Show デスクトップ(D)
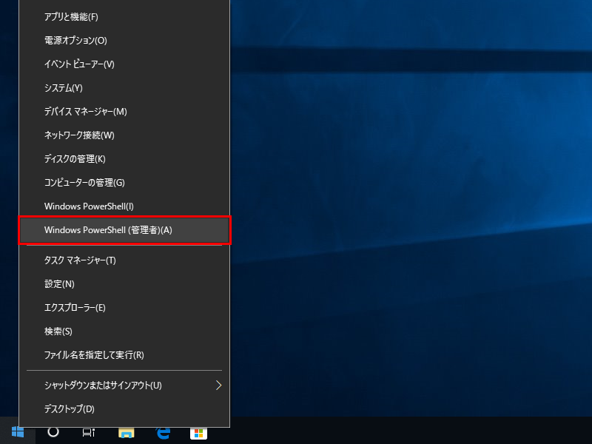 point(124,409)
